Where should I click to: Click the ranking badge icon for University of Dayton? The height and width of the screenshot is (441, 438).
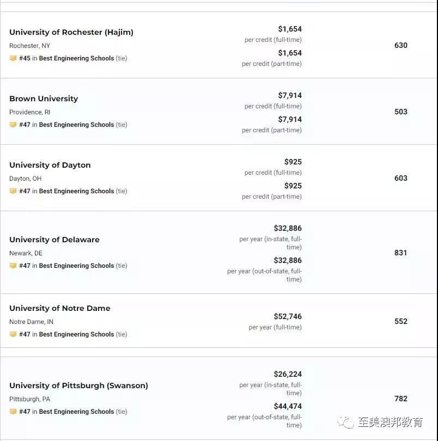pos(13,191)
